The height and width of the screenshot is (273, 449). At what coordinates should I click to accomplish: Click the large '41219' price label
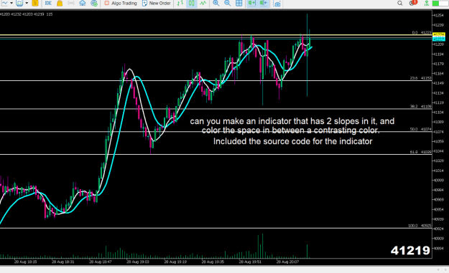pyautogui.click(x=410, y=251)
